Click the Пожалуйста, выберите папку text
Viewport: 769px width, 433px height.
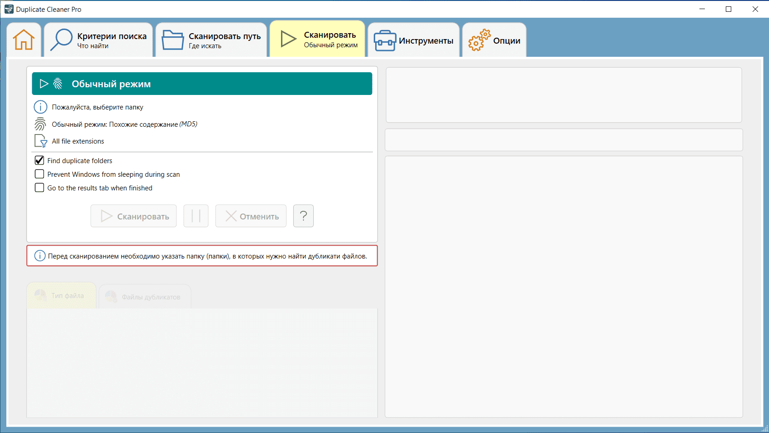point(97,107)
